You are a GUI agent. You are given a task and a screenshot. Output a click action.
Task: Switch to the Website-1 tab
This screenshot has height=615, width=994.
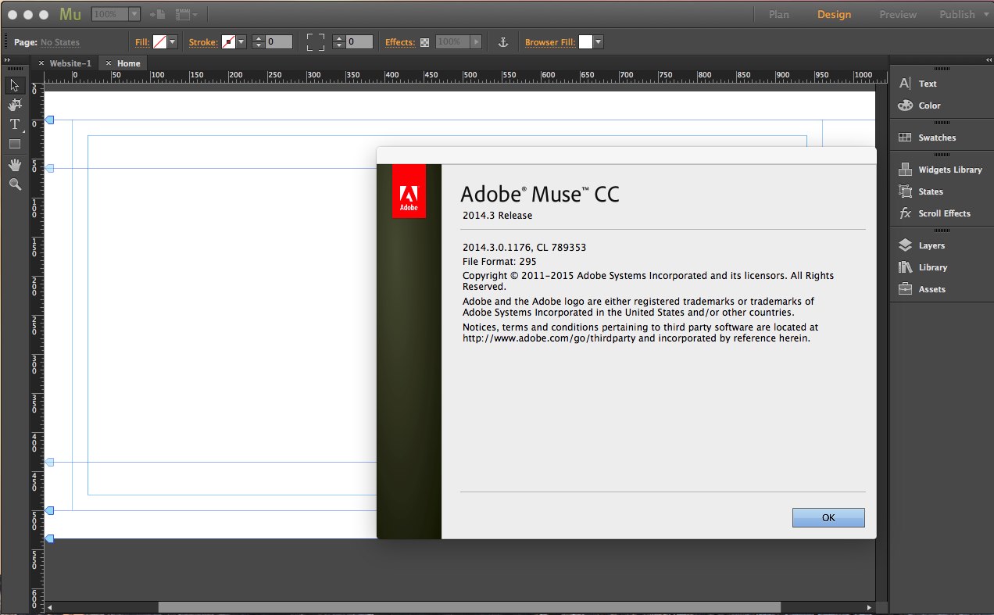pyautogui.click(x=70, y=63)
